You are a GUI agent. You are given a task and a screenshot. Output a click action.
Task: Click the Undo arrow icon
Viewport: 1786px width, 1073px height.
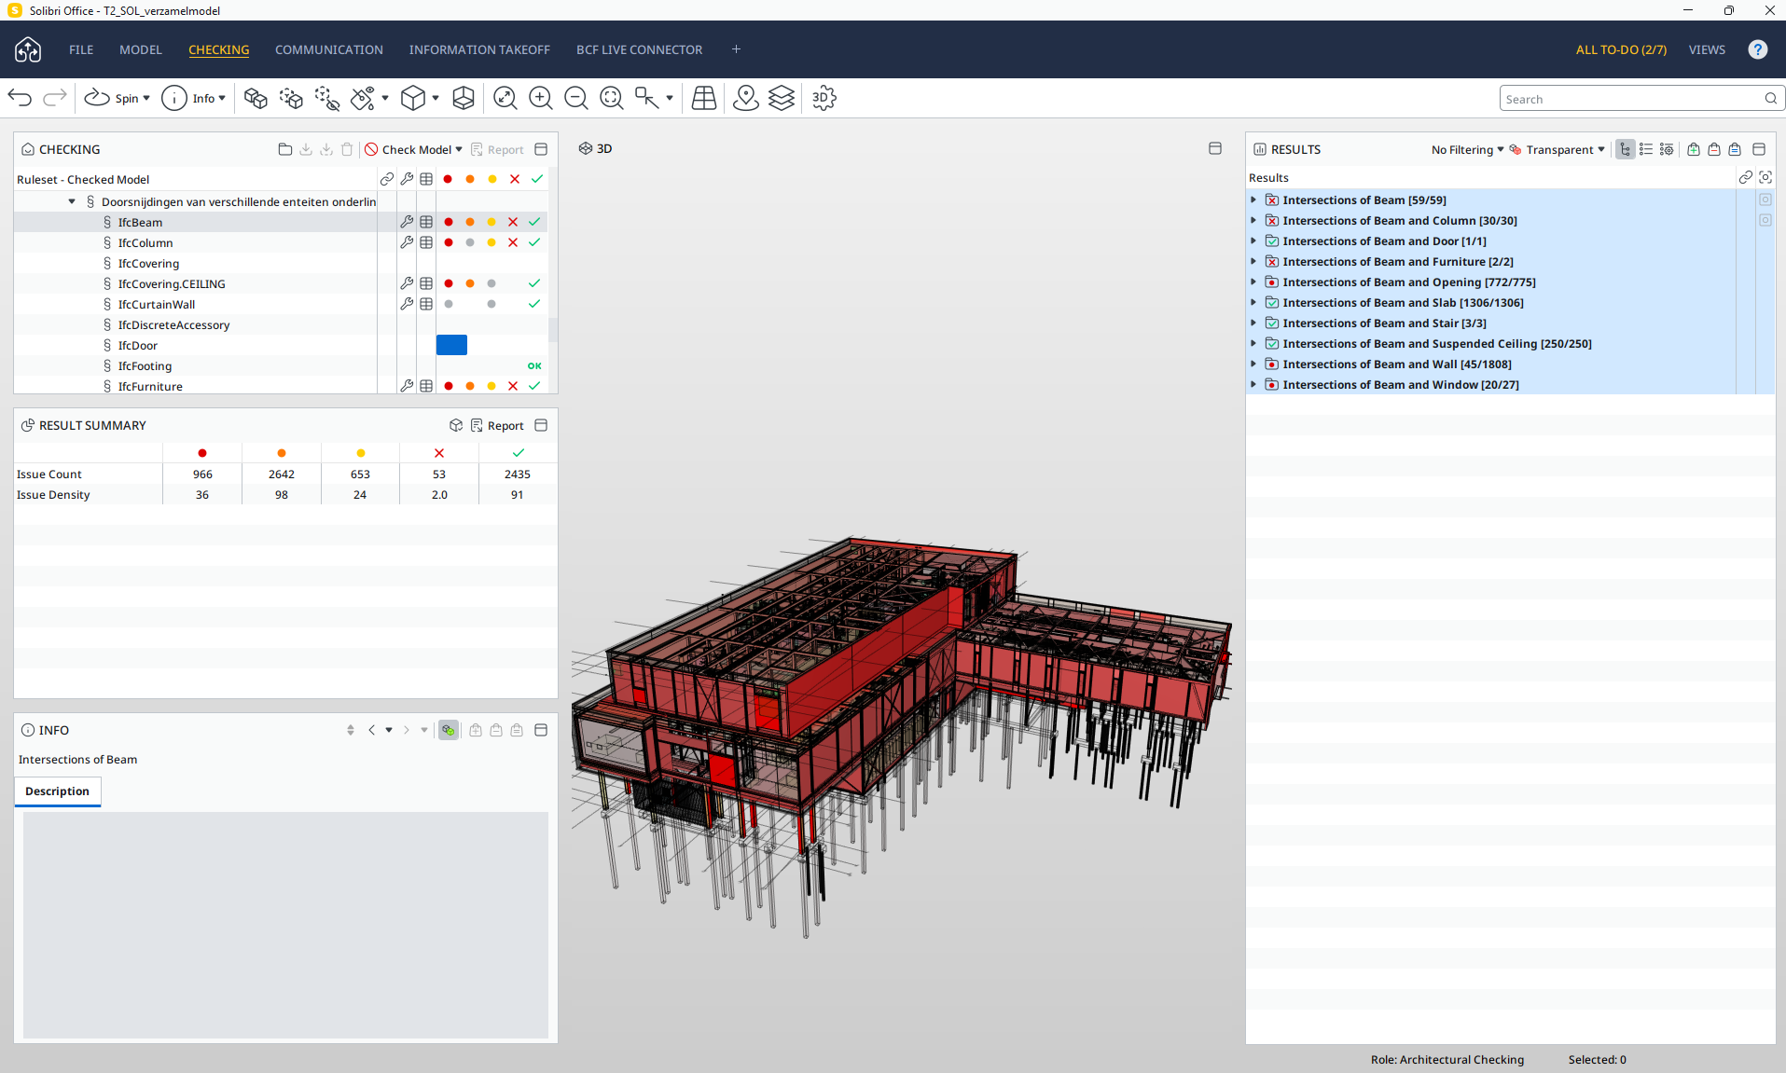point(21,98)
